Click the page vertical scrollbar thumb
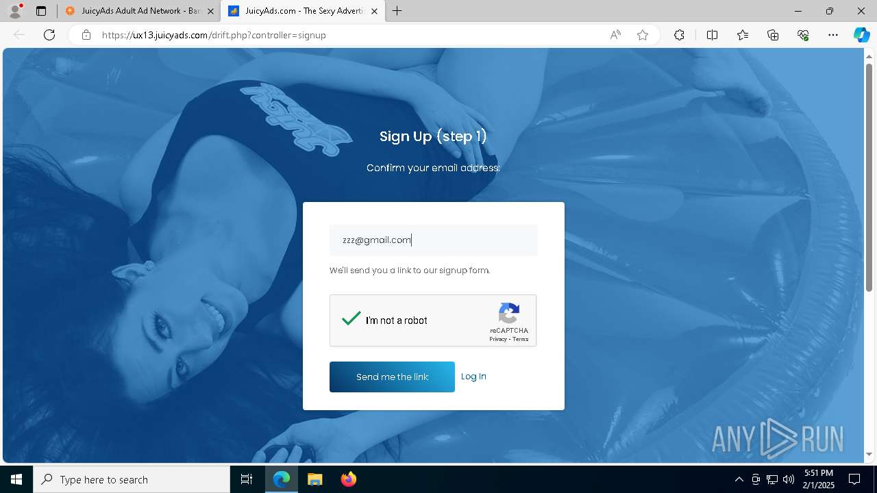Image resolution: width=877 pixels, height=493 pixels. [869, 177]
